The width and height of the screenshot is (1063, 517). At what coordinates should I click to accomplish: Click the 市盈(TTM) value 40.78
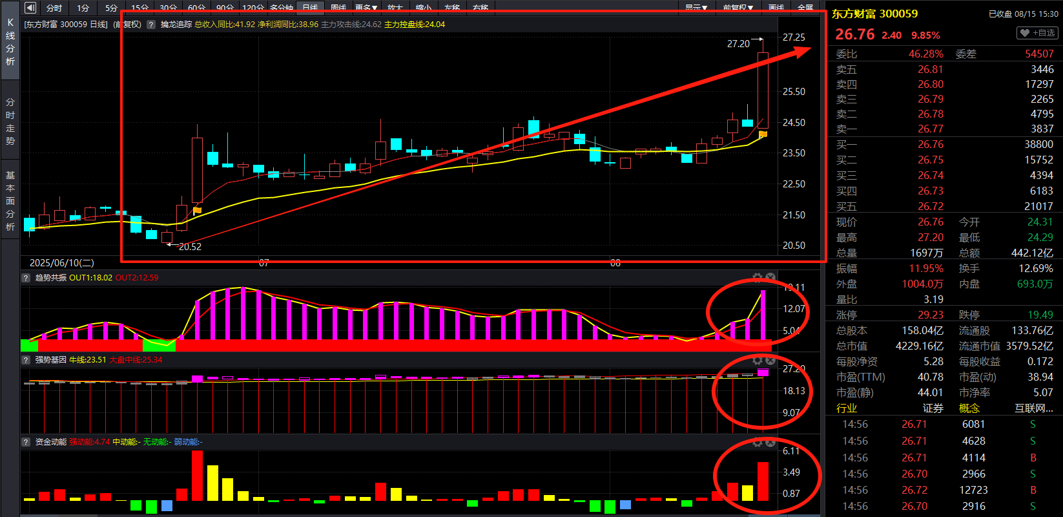[x=931, y=377]
